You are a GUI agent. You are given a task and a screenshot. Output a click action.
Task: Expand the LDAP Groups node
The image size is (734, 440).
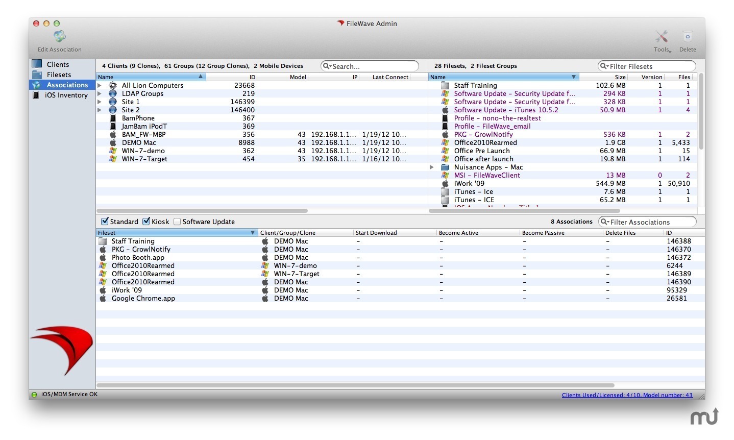tap(100, 93)
